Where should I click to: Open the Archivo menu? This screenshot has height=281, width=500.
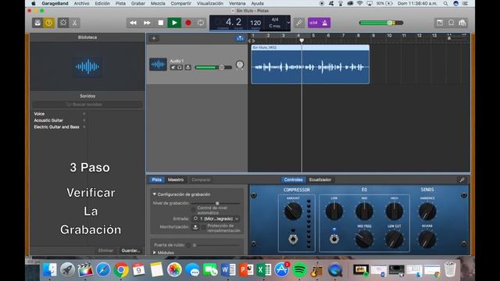tap(81, 3)
